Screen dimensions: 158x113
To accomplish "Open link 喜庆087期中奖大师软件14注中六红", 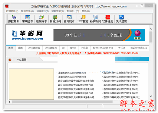I will (x=121, y=81).
